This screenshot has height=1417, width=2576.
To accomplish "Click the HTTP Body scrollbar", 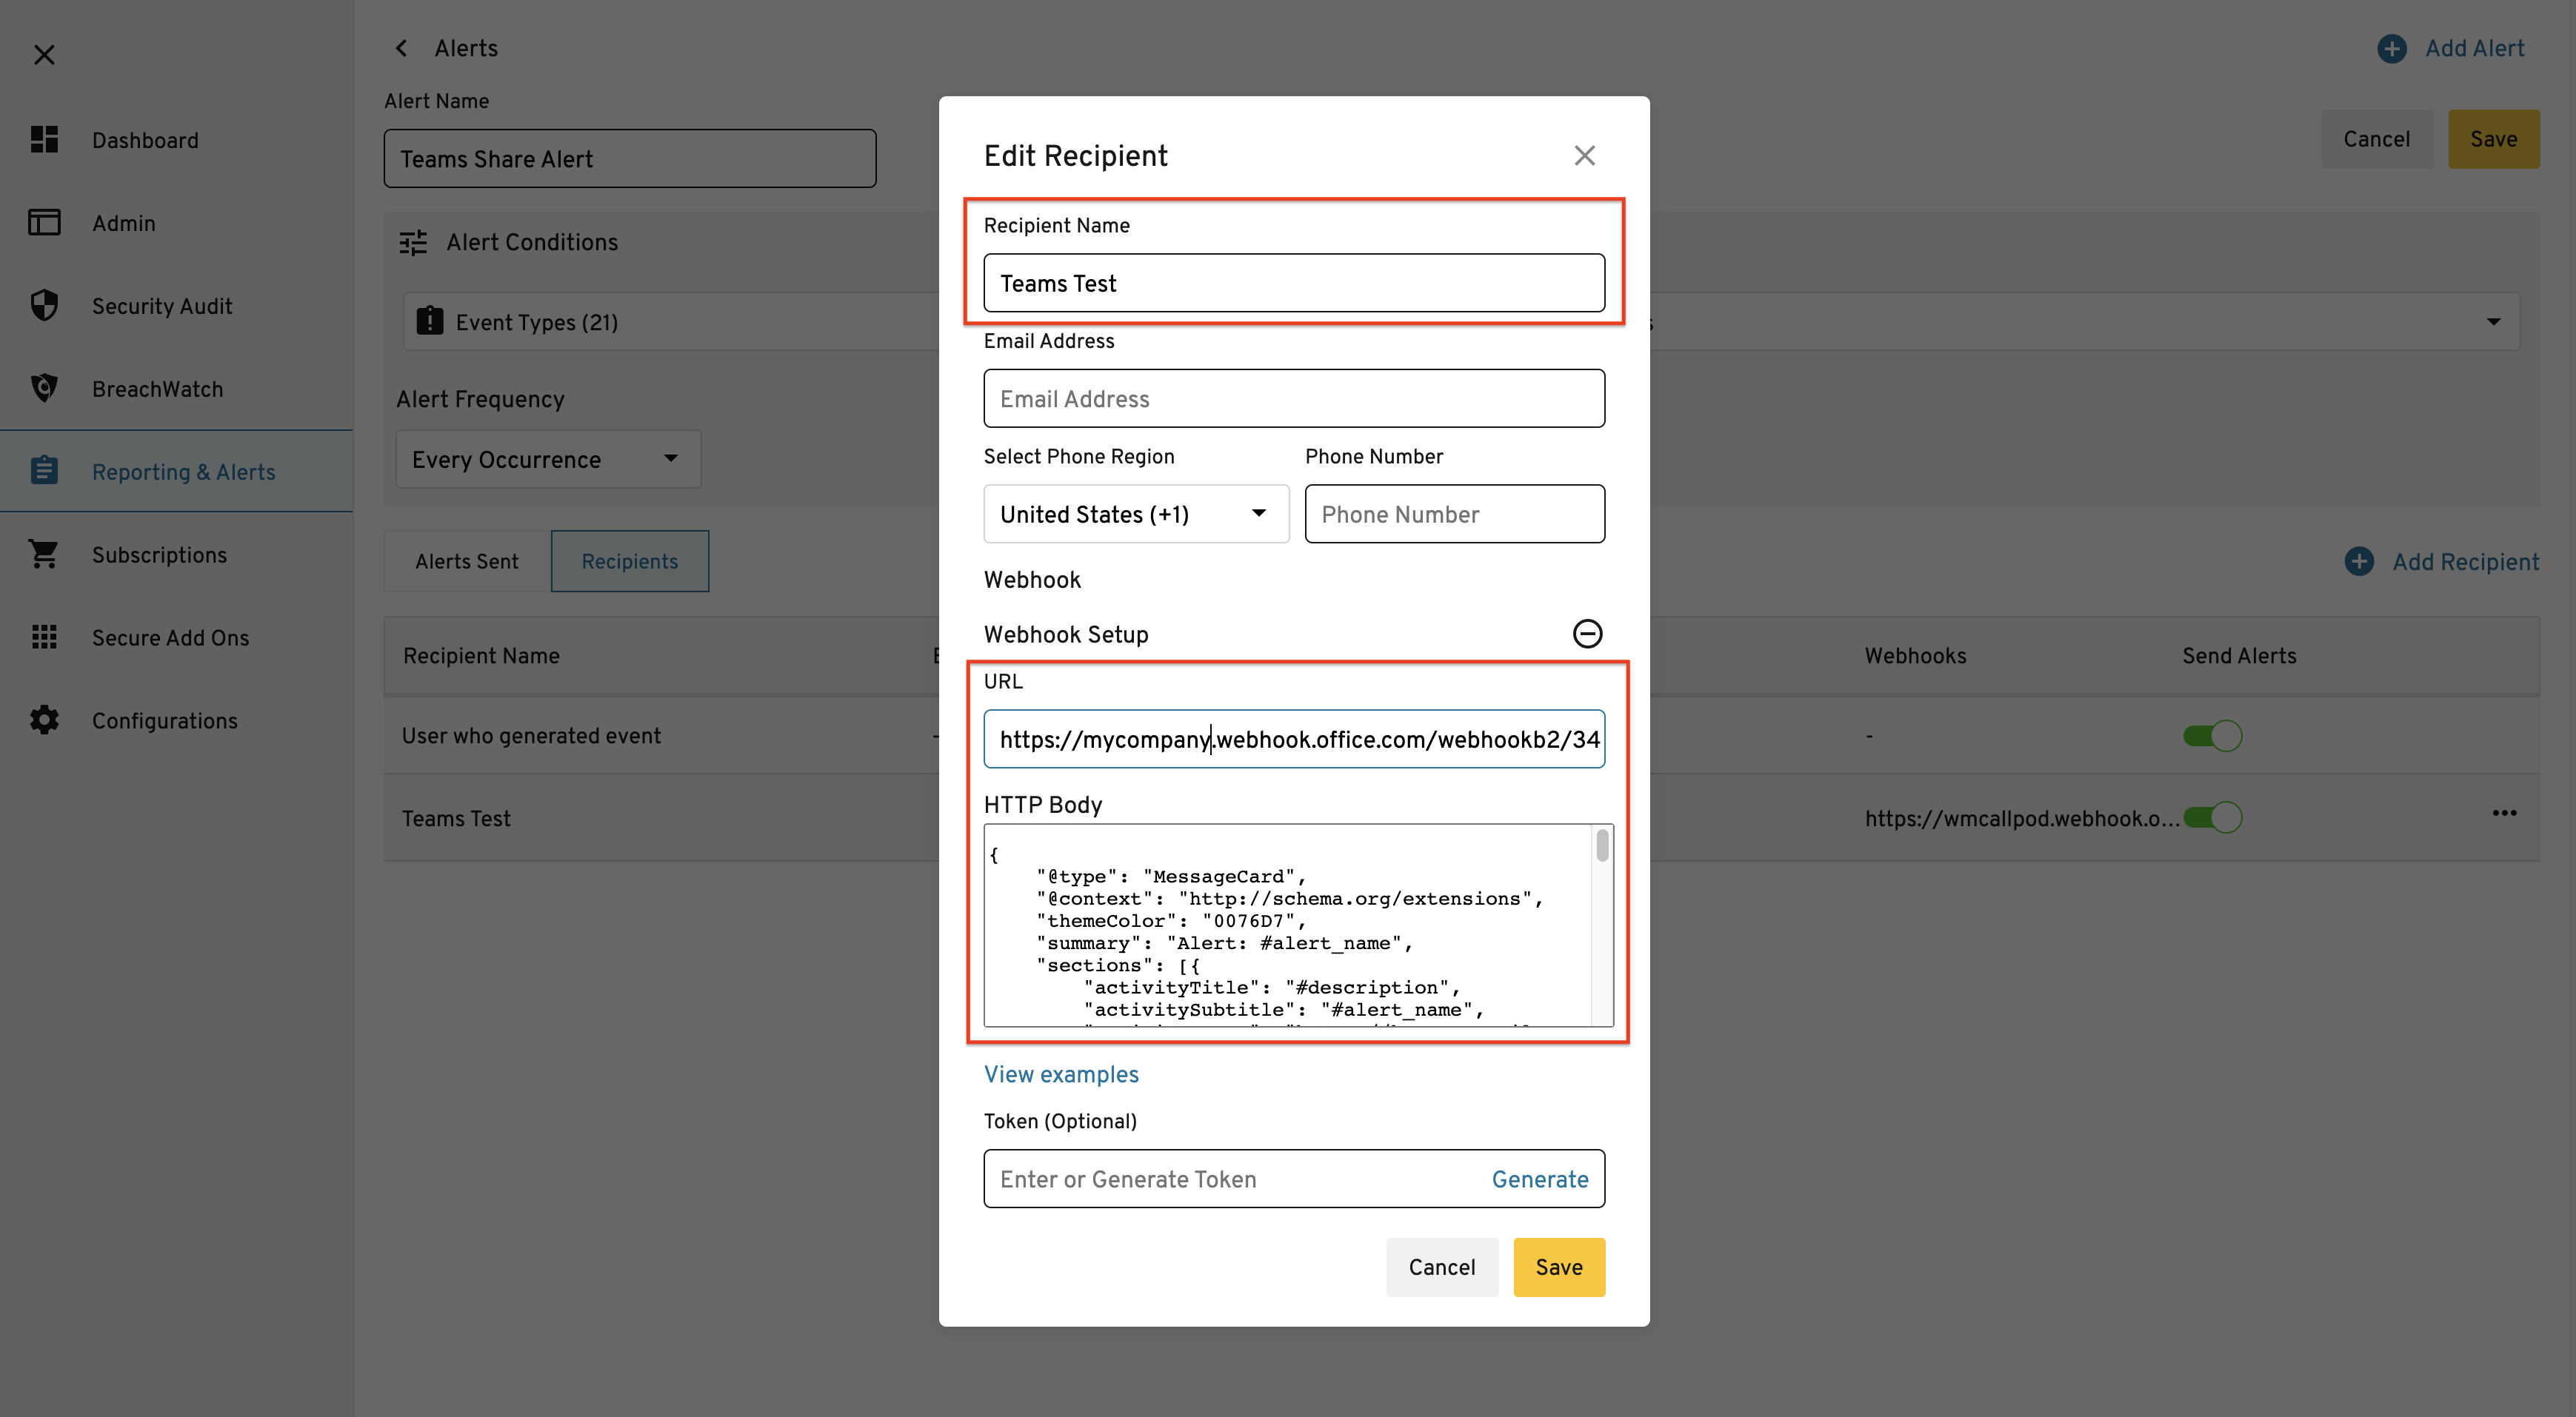I will point(1602,845).
